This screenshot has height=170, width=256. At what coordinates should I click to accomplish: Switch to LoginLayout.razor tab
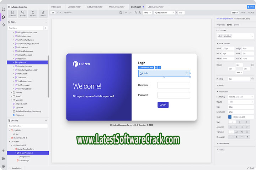(x=155, y=7)
